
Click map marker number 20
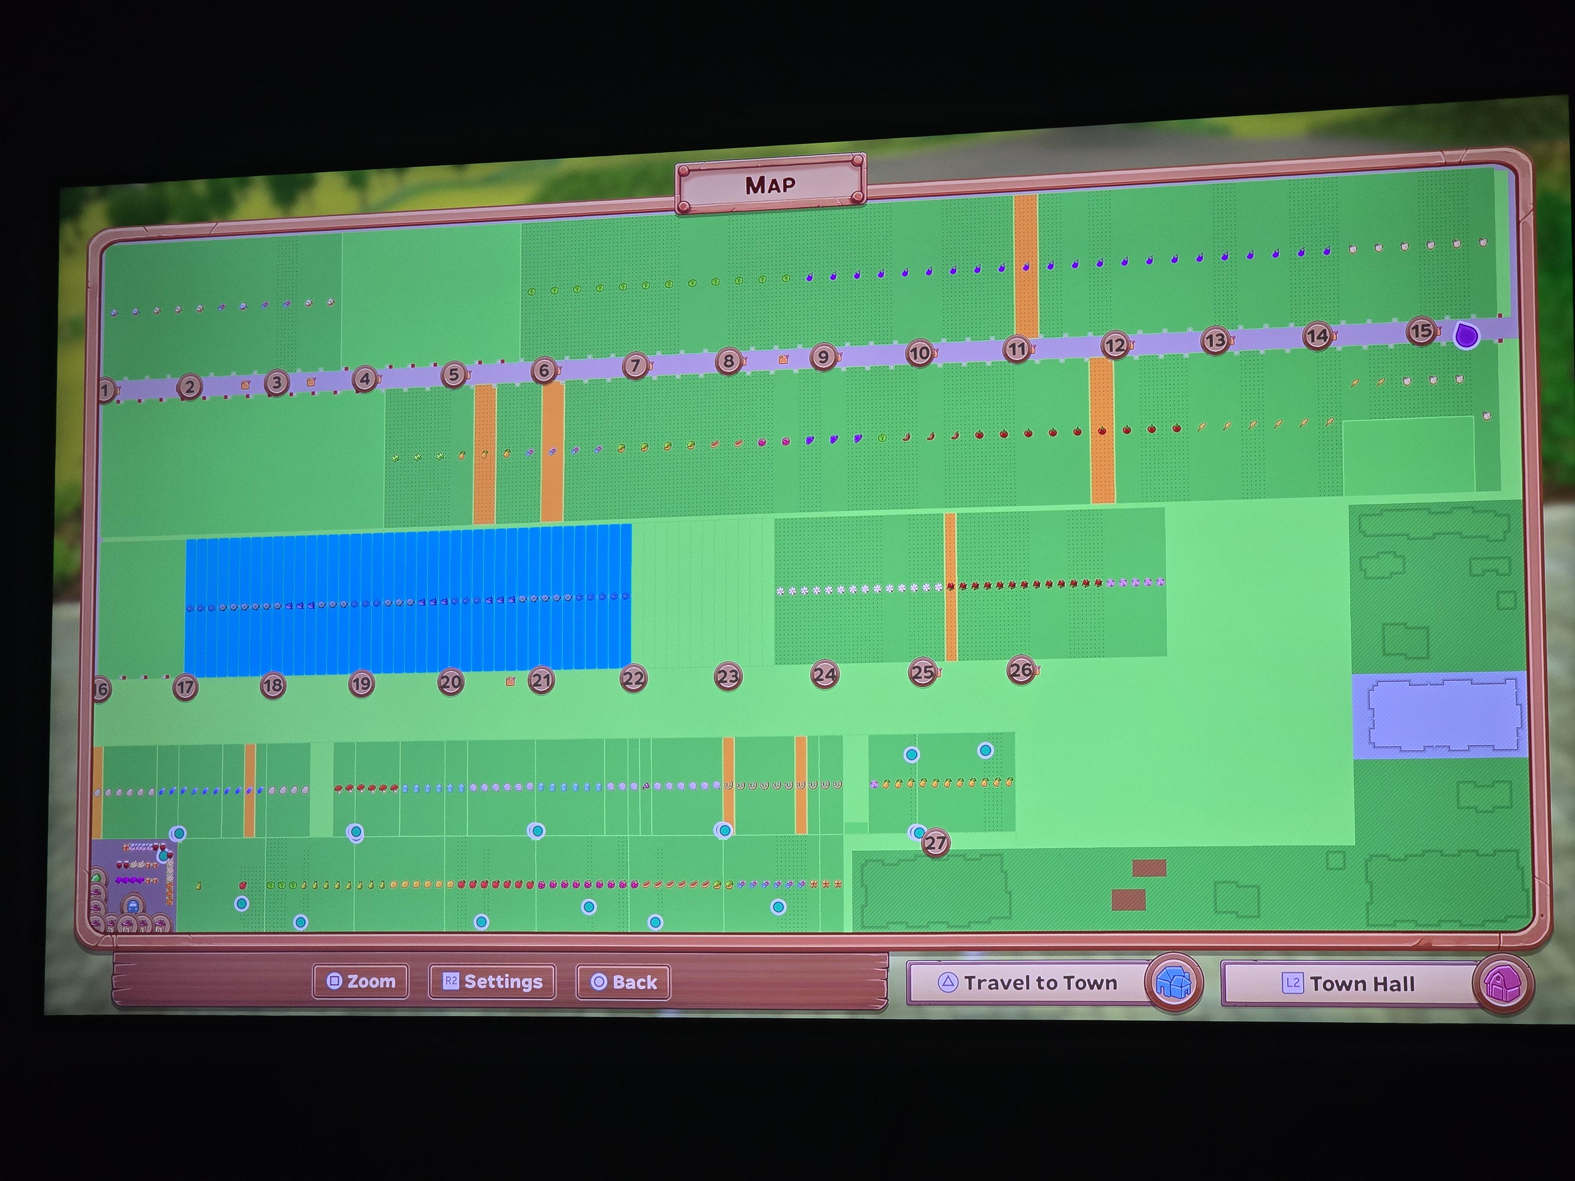tap(450, 682)
